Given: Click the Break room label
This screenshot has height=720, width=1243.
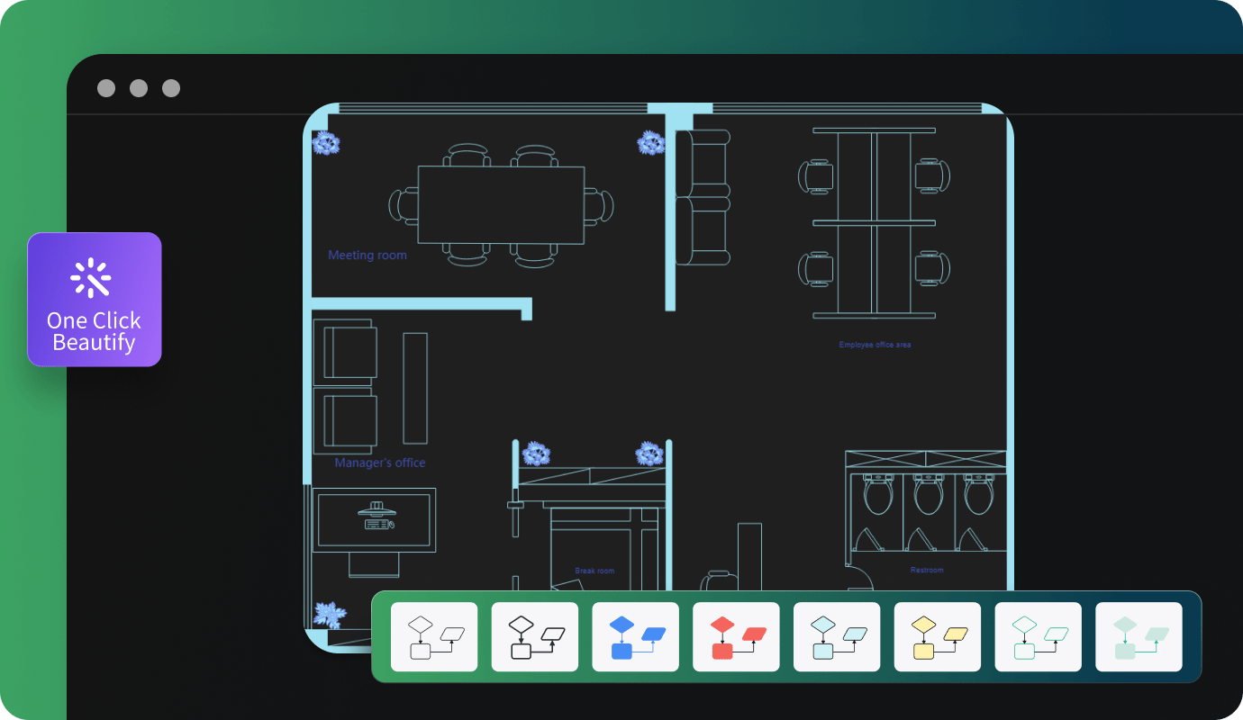Looking at the screenshot, I should pyautogui.click(x=594, y=571).
